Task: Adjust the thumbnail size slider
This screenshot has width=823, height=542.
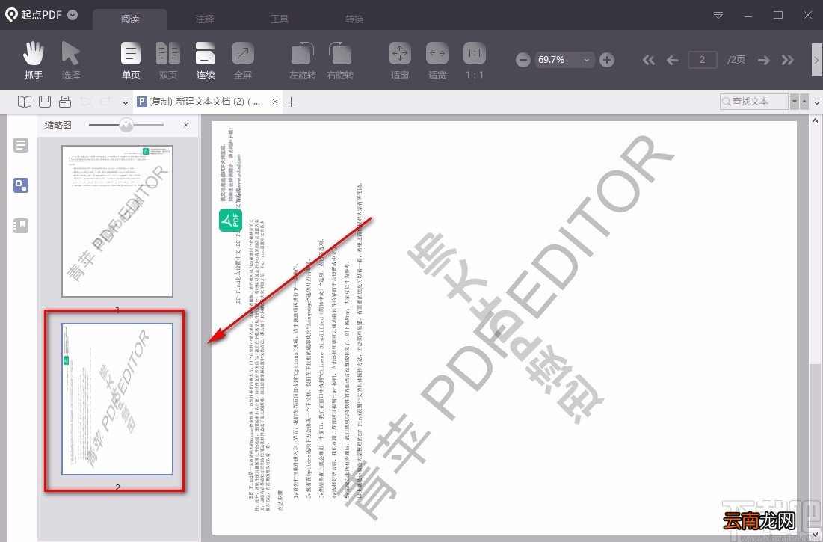Action: click(126, 125)
